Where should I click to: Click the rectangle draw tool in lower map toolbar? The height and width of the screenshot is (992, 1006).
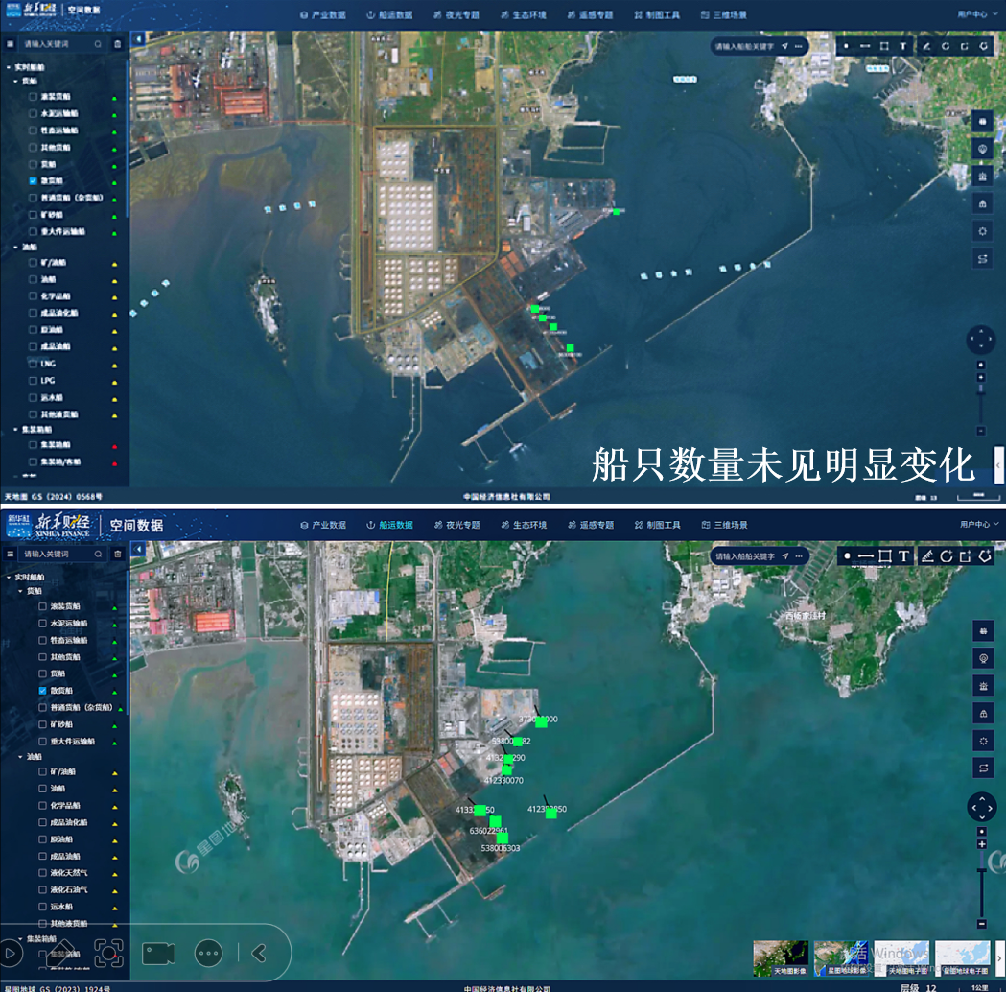tap(884, 556)
